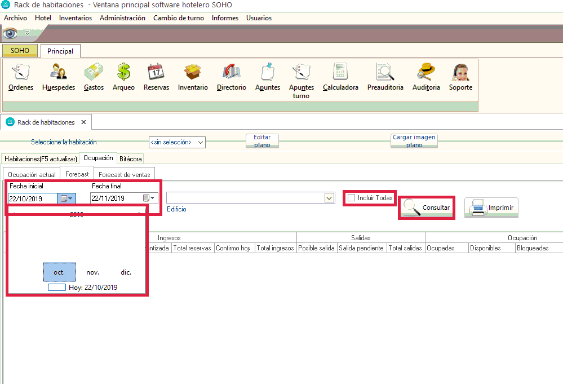Image resolution: width=563 pixels, height=384 pixels.
Task: Open Soporte help icon
Action: click(460, 73)
